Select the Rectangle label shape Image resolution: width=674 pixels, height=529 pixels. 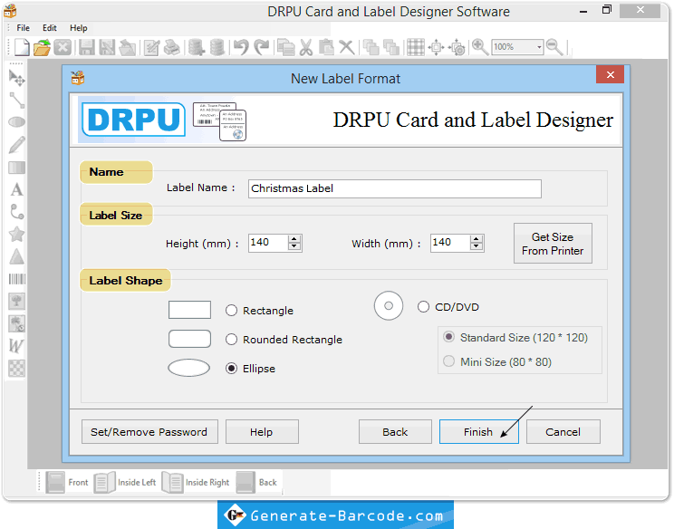[231, 311]
